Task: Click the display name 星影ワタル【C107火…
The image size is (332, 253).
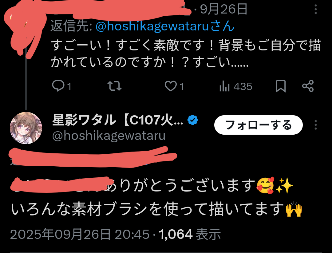Action: tap(118, 120)
